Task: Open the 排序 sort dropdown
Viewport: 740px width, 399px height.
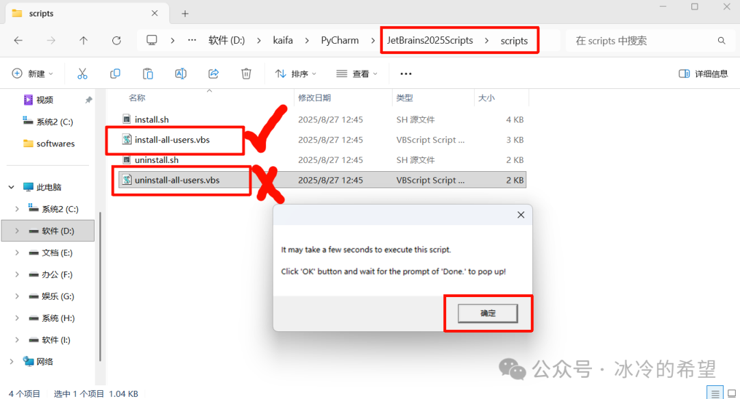Action: coord(295,74)
